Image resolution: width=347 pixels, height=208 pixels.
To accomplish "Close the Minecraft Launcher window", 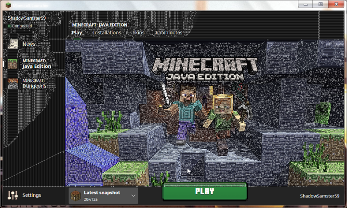I will tap(336, 4).
